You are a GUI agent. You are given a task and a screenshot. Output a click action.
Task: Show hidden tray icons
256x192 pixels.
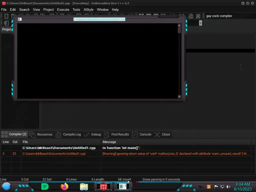click(201, 187)
